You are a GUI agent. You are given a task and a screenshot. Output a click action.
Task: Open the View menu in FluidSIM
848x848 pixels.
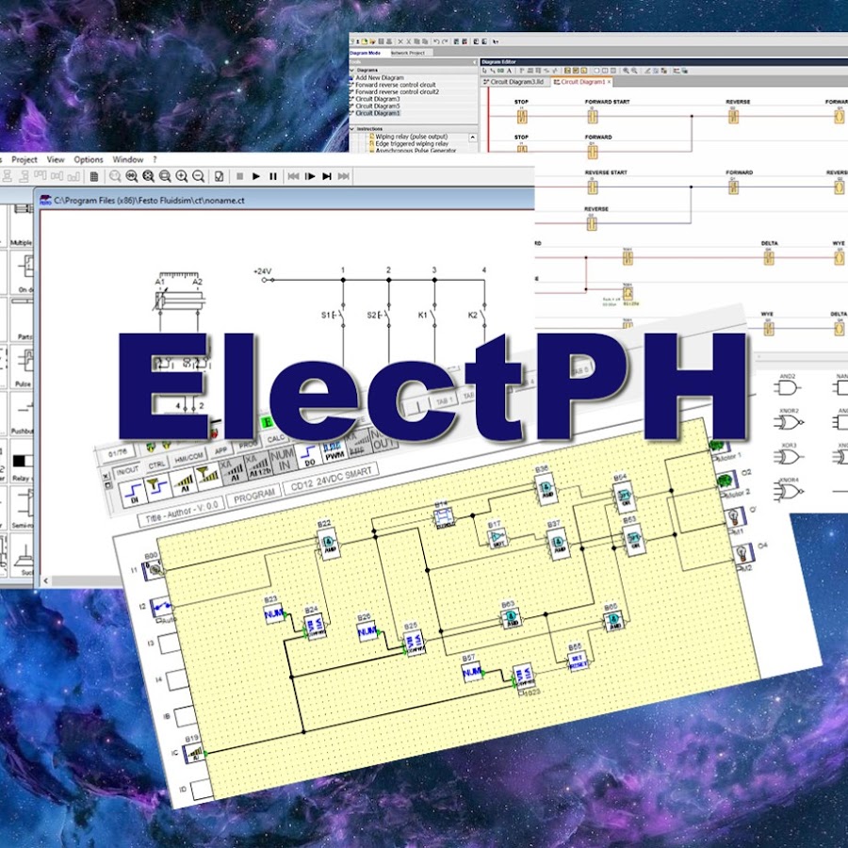56,159
